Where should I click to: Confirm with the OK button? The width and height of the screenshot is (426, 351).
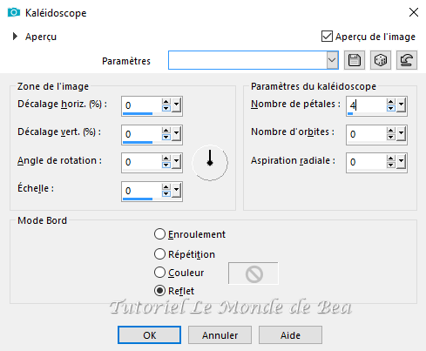point(149,335)
